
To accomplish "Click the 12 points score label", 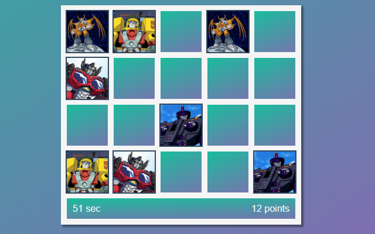I will (x=271, y=209).
